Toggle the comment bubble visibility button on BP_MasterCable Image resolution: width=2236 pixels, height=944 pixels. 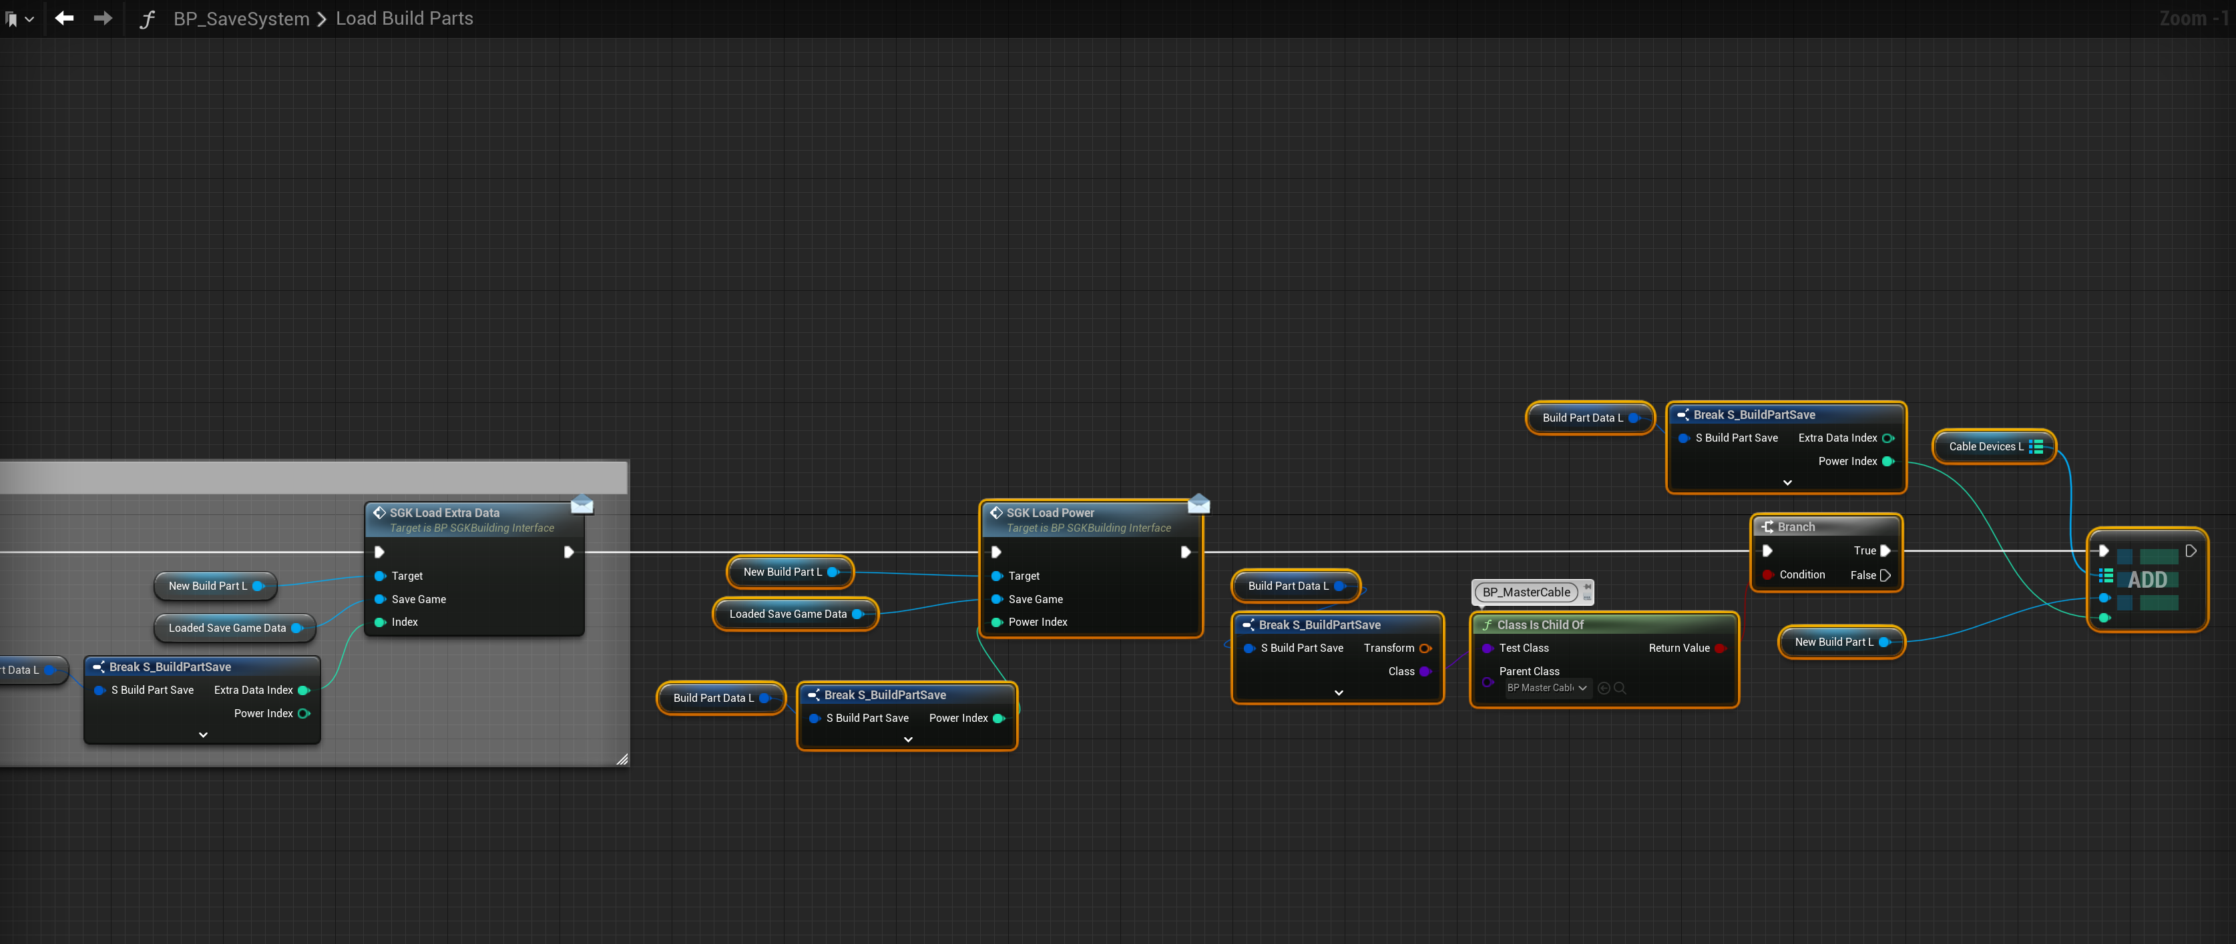click(1588, 598)
